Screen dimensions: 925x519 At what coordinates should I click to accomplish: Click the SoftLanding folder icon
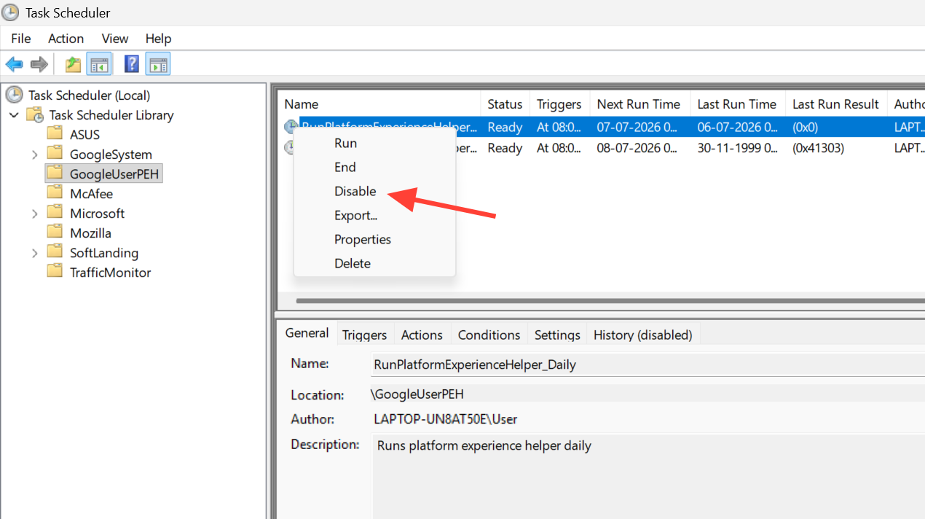tap(55, 252)
